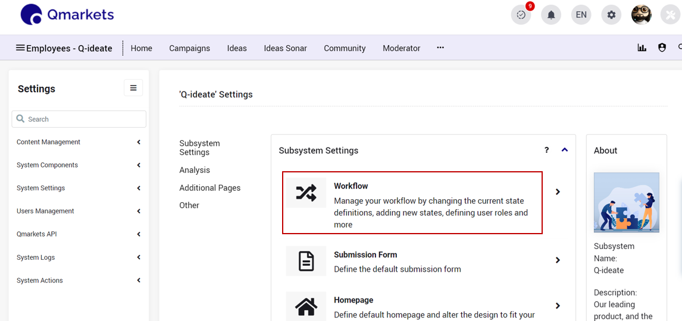Image resolution: width=682 pixels, height=321 pixels.
Task: Select the Analysis side link
Action: tap(195, 170)
